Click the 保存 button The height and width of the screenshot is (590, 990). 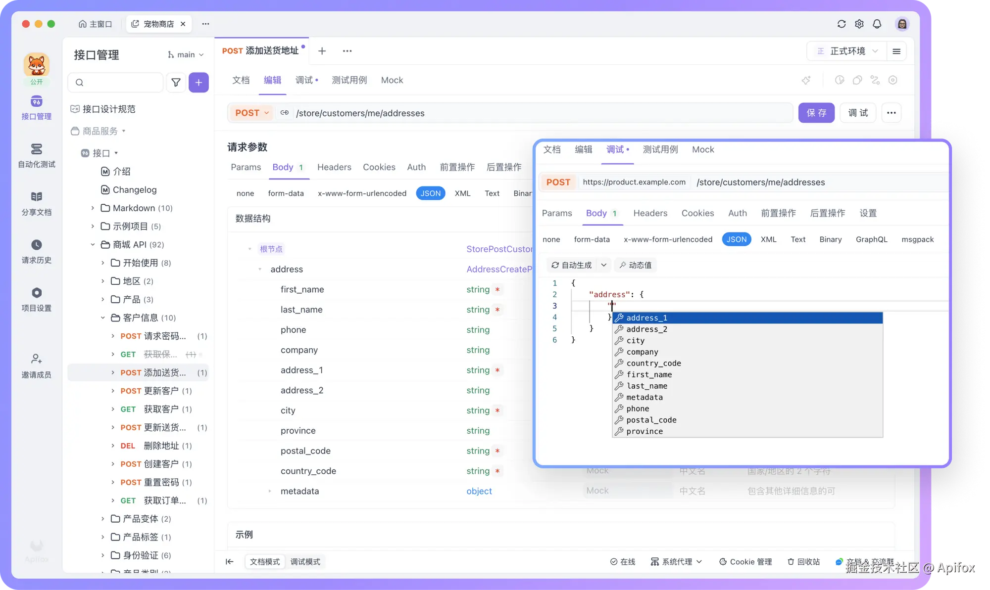point(816,113)
